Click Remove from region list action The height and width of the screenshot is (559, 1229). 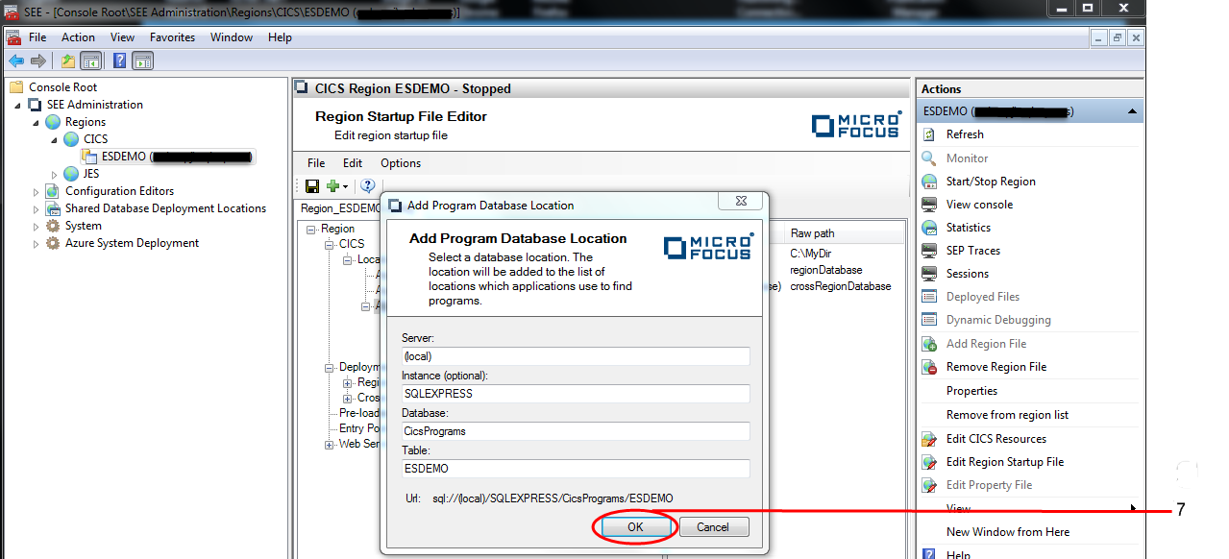[1007, 415]
